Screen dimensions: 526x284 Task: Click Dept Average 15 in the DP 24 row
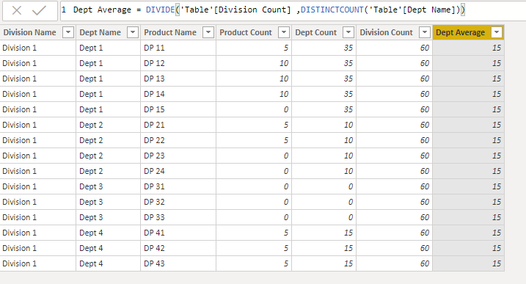coord(468,171)
